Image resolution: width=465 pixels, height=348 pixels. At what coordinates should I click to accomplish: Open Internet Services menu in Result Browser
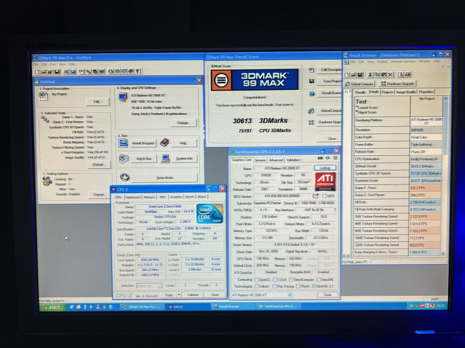403,61
